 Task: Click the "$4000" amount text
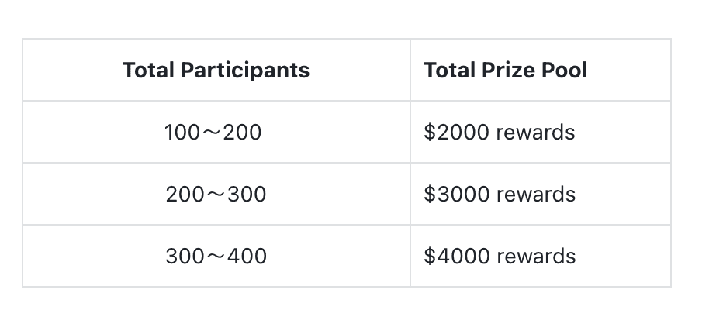click(x=457, y=257)
